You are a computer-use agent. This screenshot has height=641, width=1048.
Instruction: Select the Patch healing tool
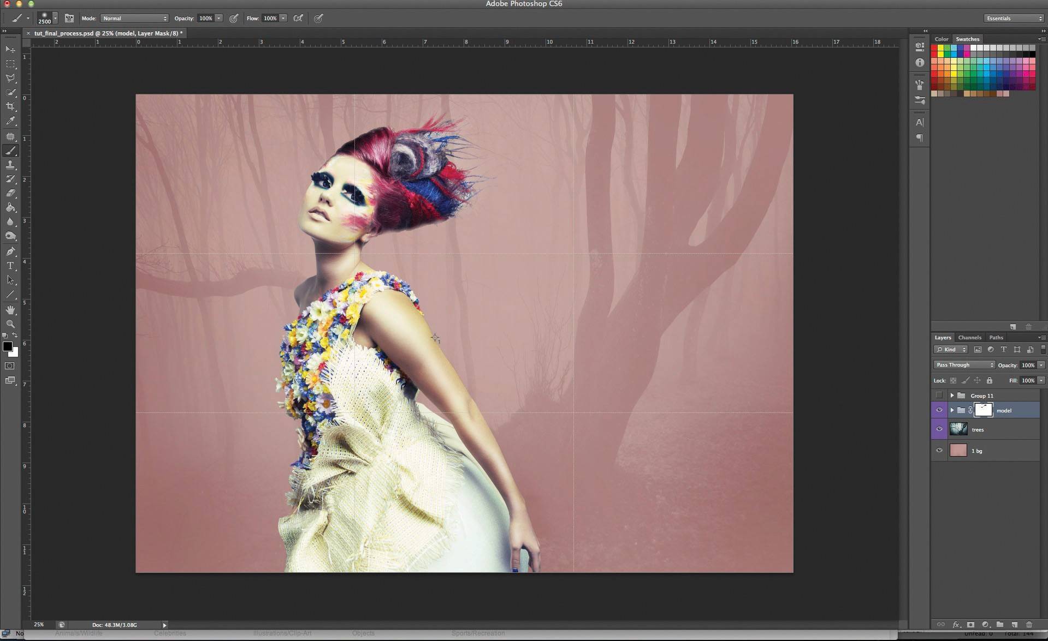pyautogui.click(x=10, y=136)
